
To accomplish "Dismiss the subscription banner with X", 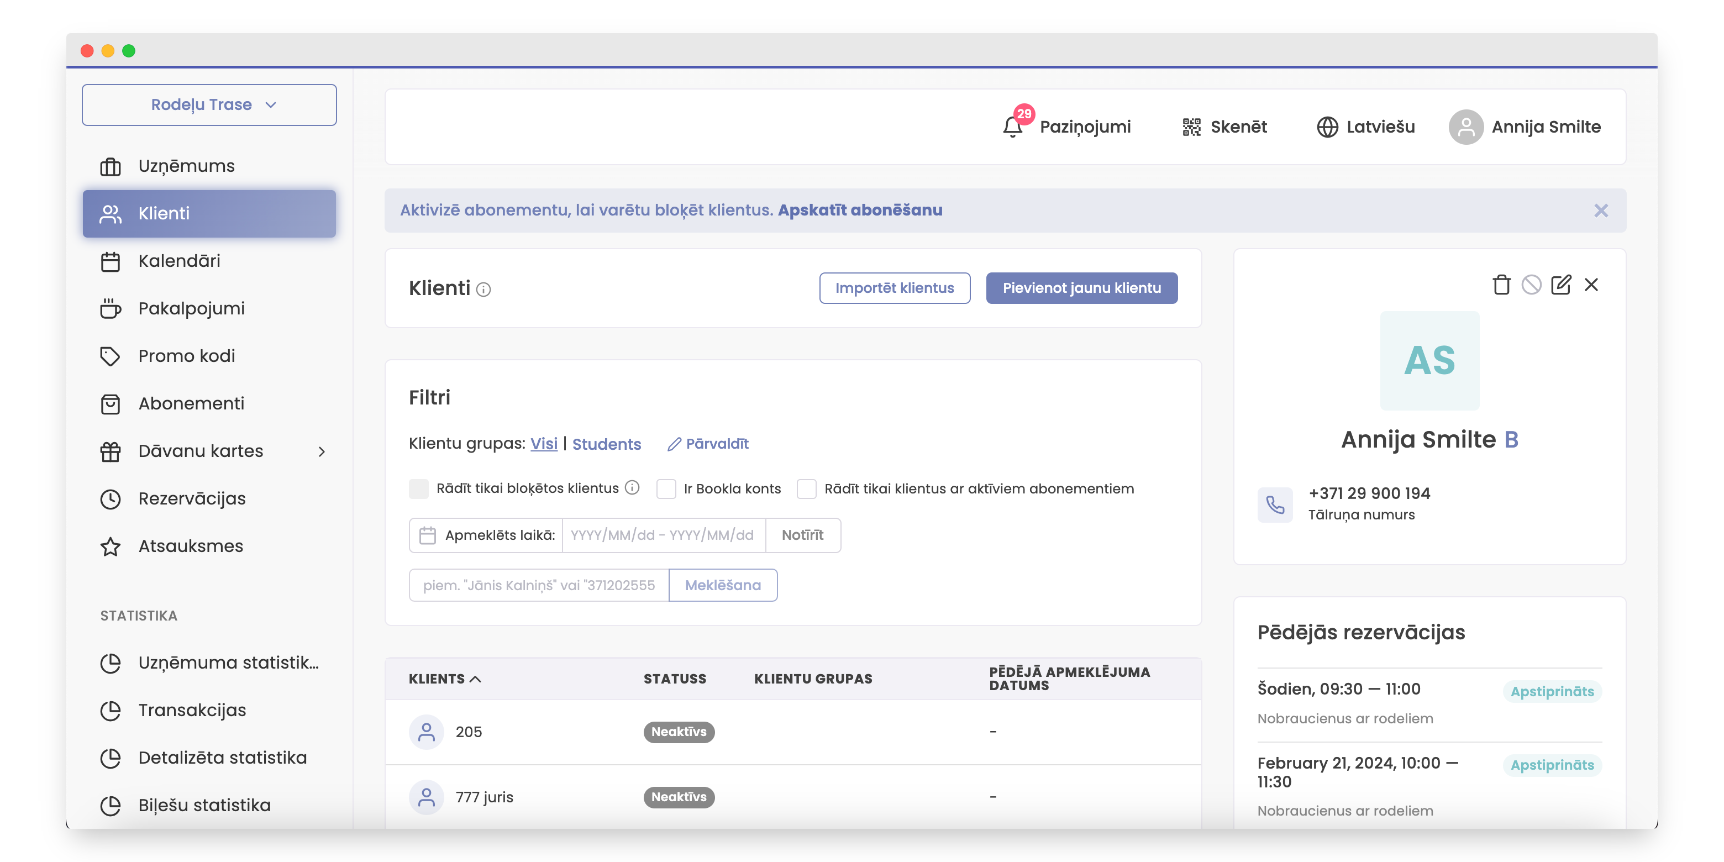I will 1600,211.
